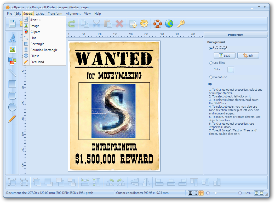Select the Rectangle tool in left sidebar

[12, 84]
